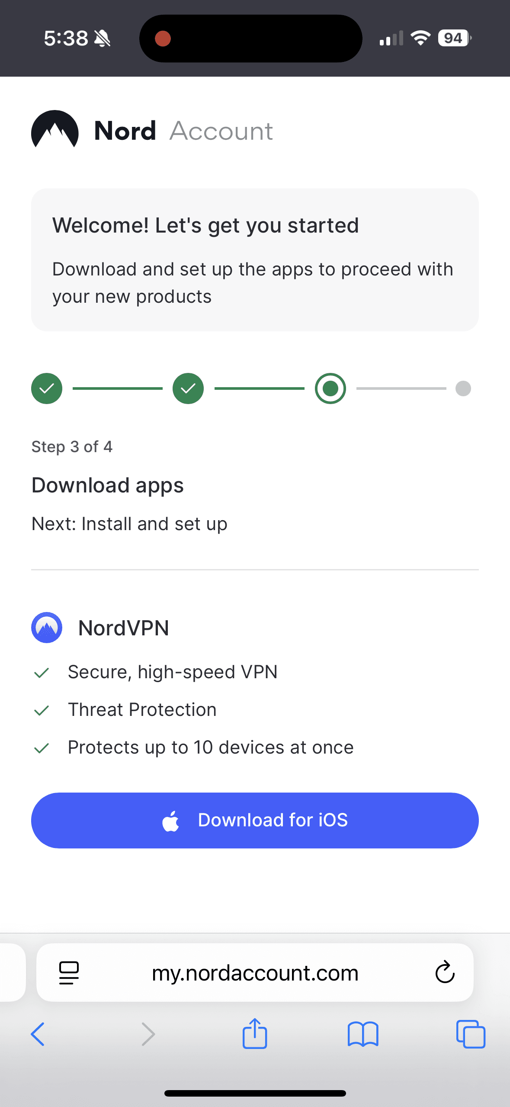Select the current third step indicator
This screenshot has height=1107, width=510.
330,388
